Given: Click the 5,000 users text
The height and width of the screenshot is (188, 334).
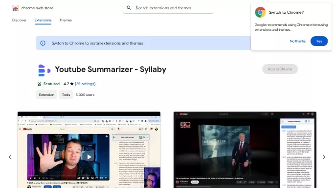Looking at the screenshot, I should [85, 94].
